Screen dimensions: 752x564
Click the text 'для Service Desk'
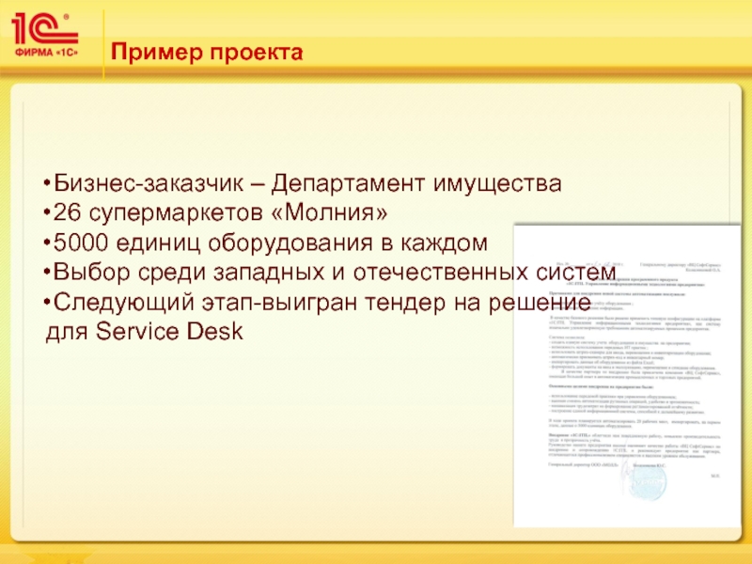145,332
